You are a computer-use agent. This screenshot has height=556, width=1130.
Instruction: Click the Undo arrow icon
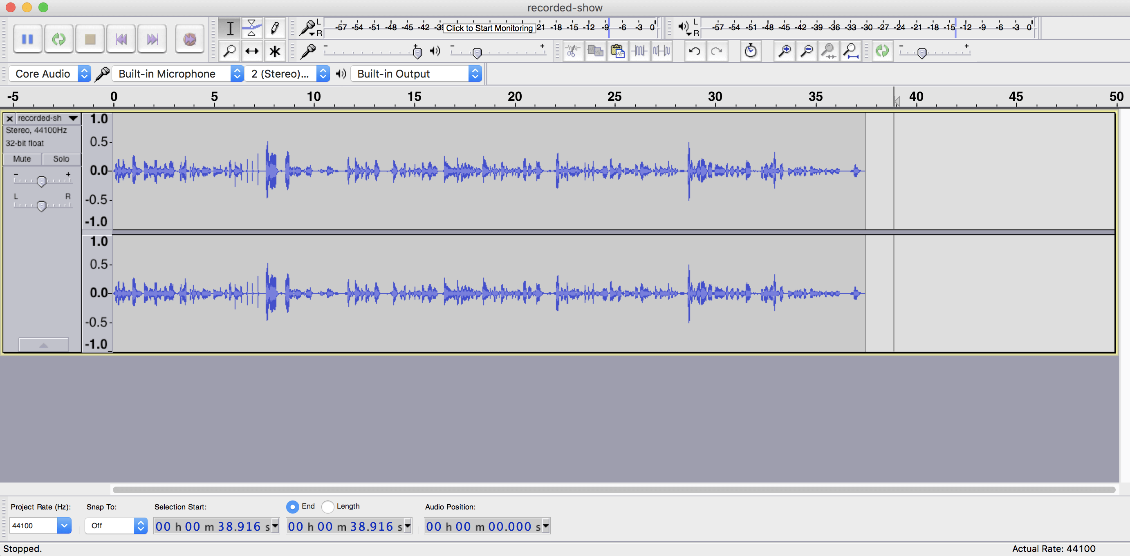(695, 51)
